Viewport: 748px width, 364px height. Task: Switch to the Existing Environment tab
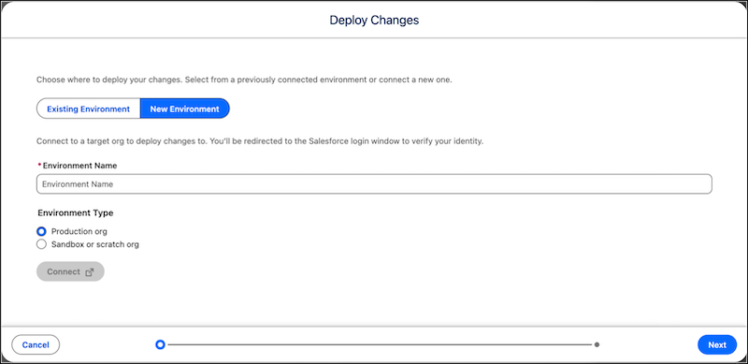(x=88, y=109)
